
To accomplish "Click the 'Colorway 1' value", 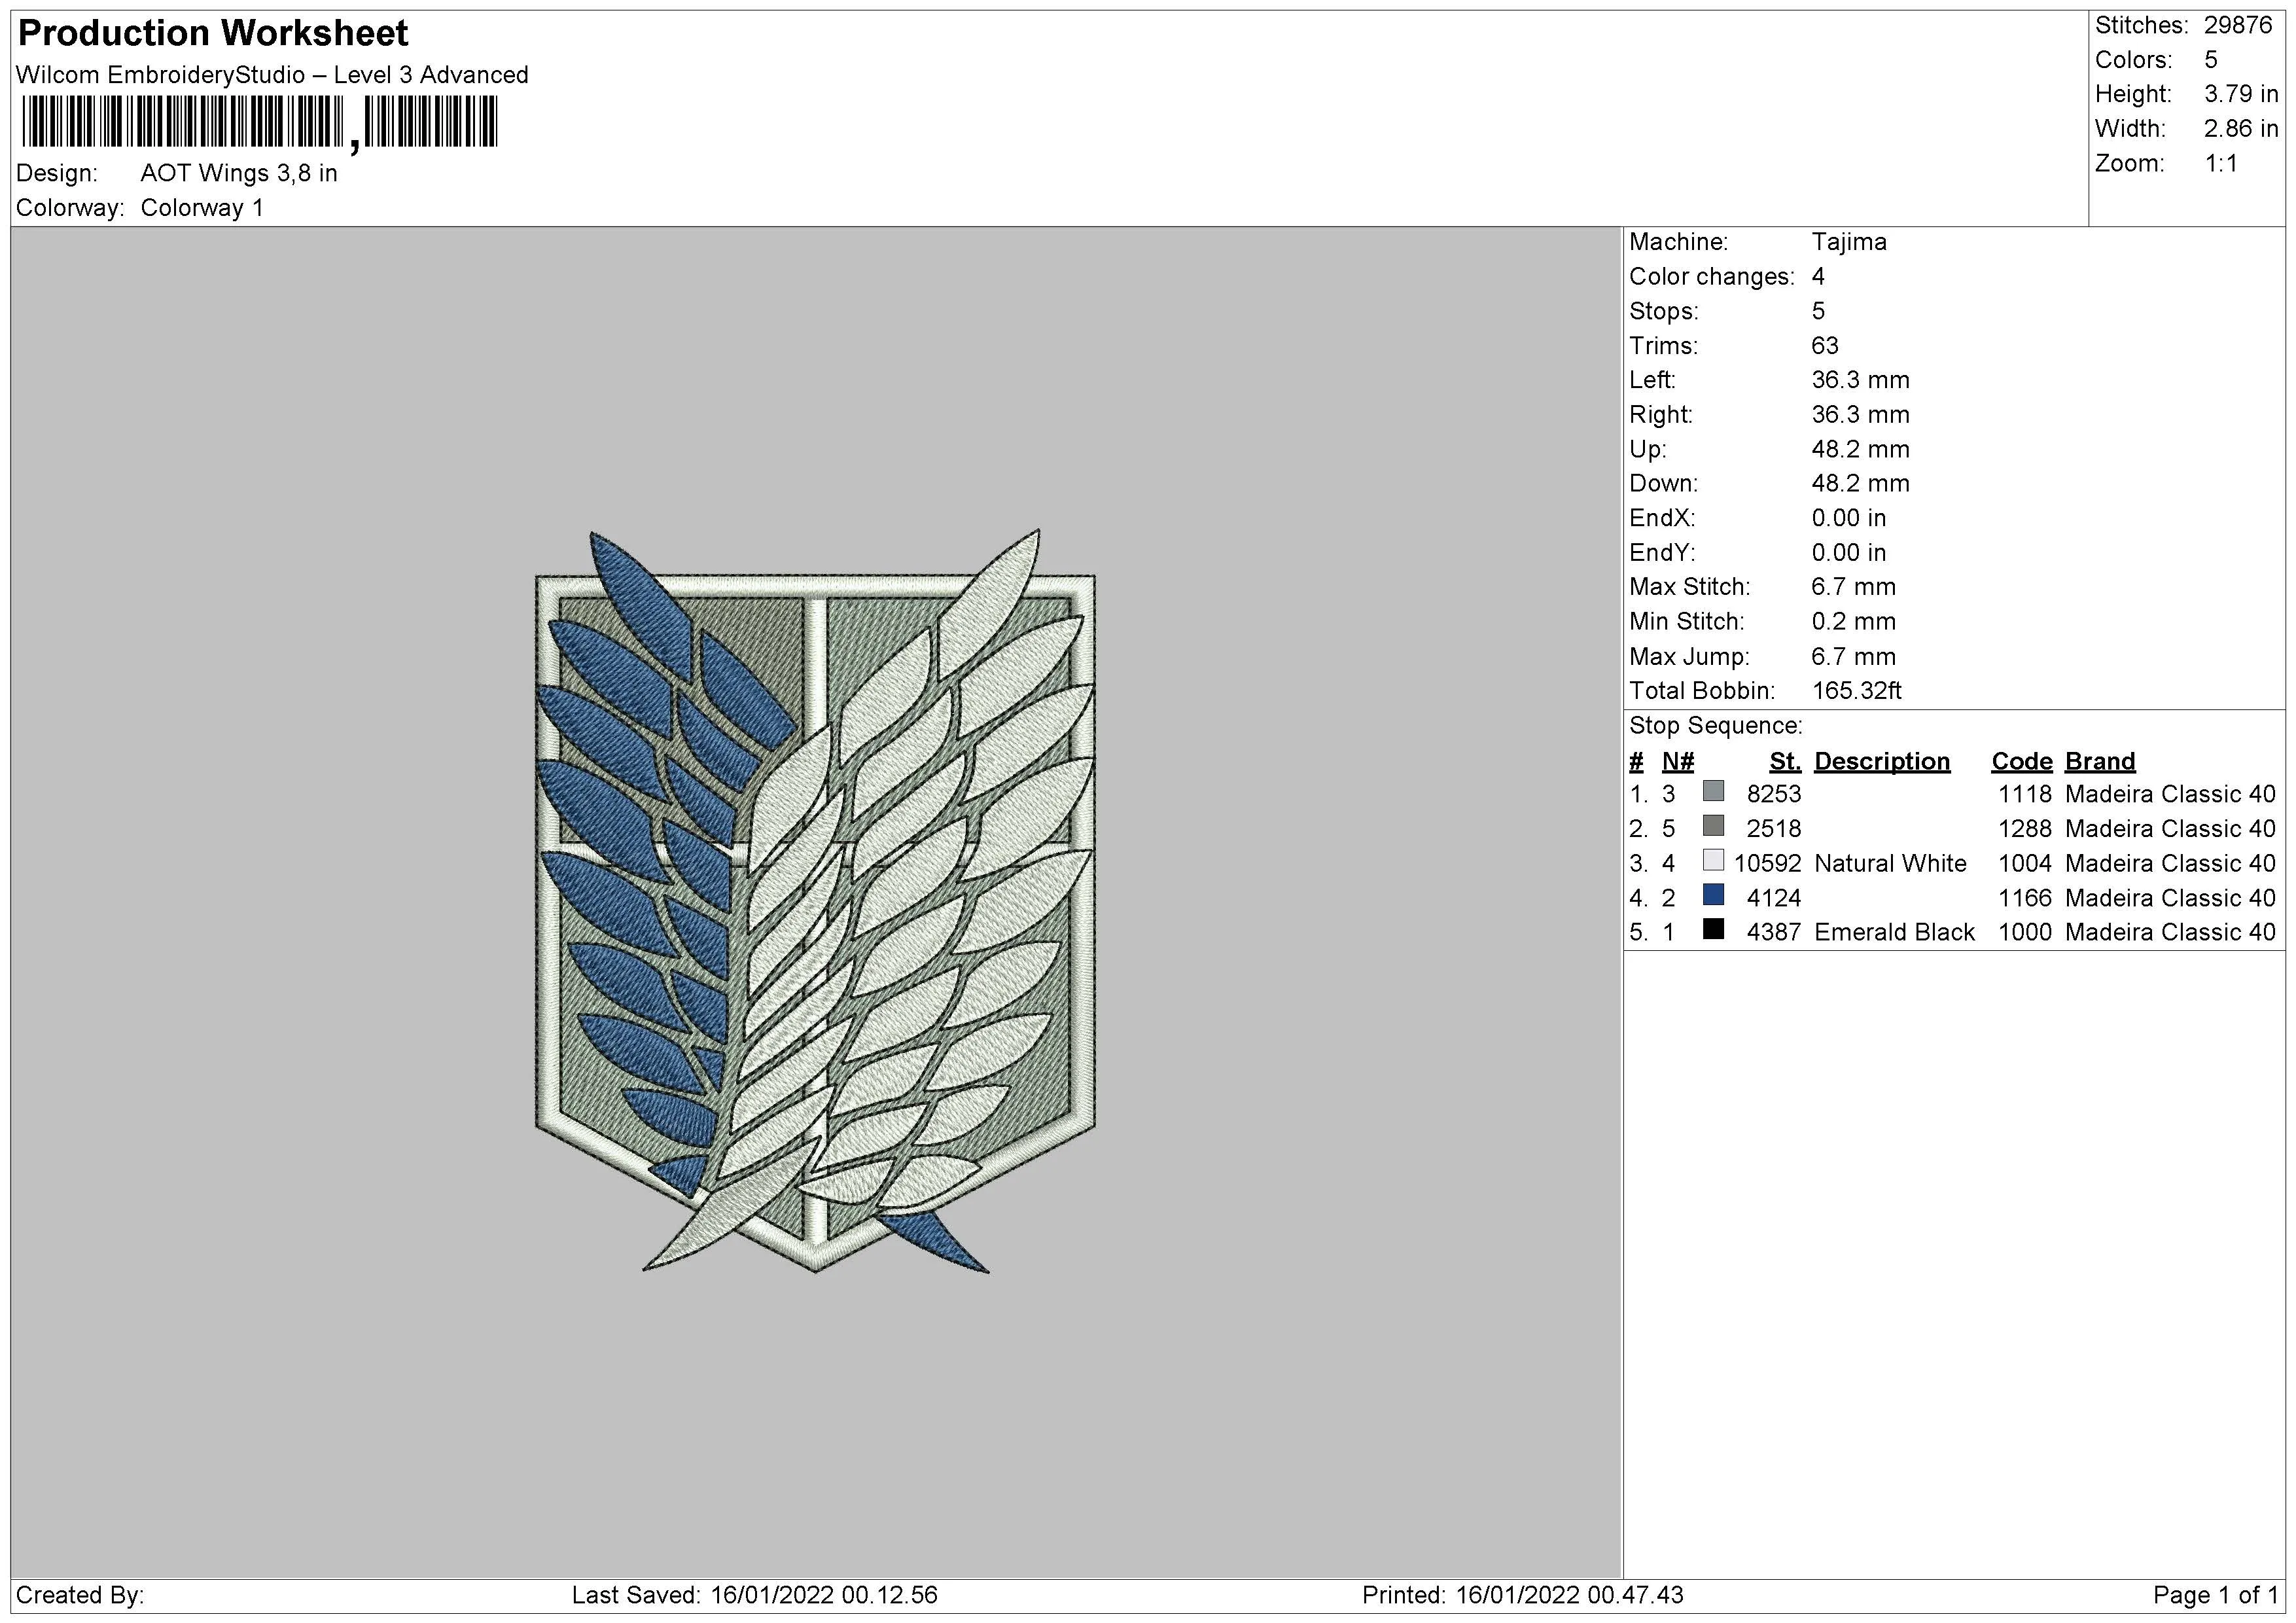I will coord(202,208).
